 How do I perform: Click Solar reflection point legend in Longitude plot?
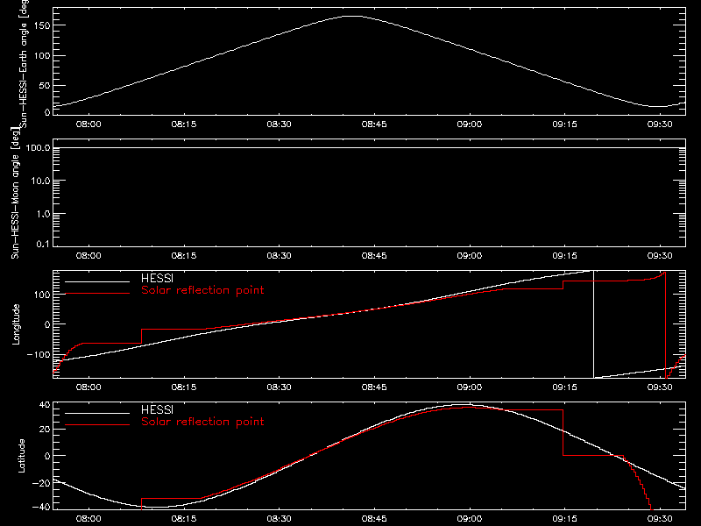click(x=202, y=290)
